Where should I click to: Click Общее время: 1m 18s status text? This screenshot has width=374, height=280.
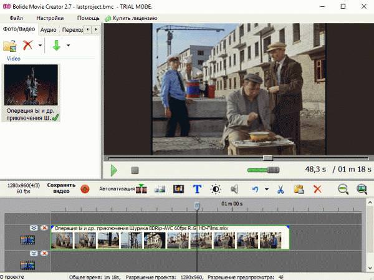coord(95,278)
